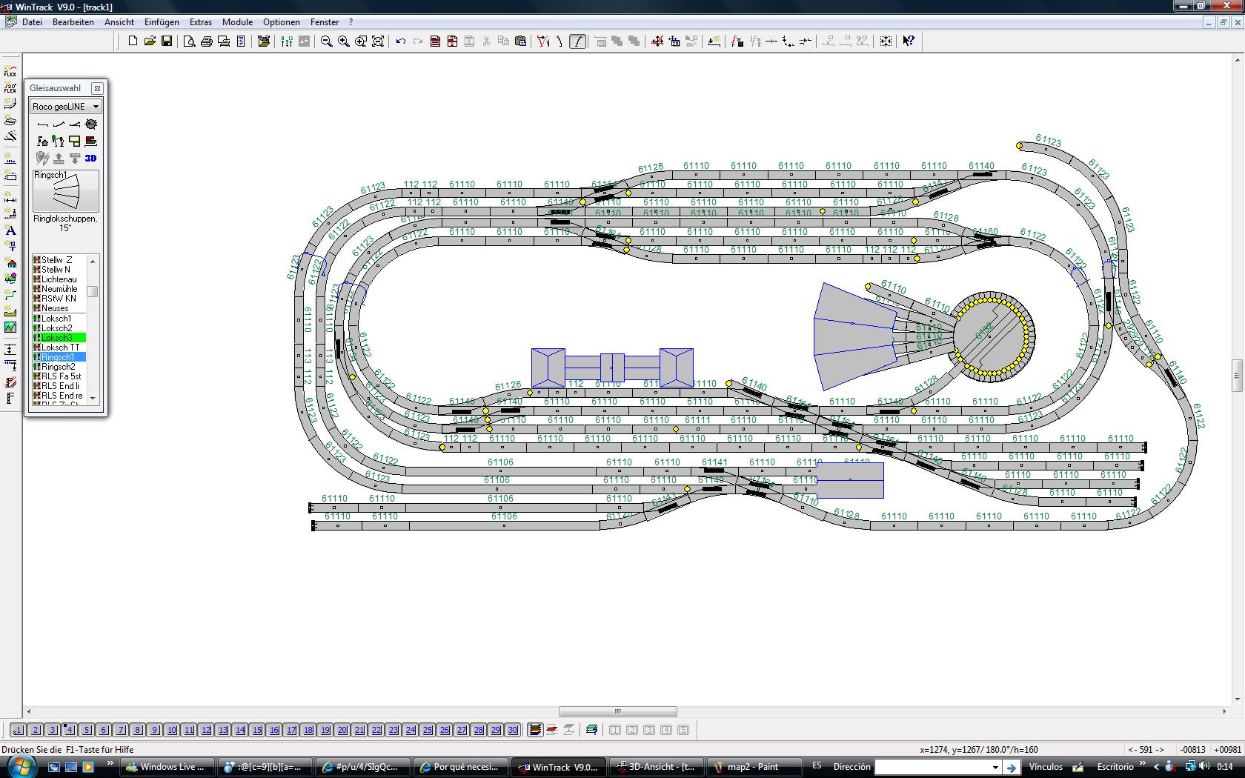The image size is (1245, 778).
Task: Toggle layer 20 button
Action: (342, 730)
